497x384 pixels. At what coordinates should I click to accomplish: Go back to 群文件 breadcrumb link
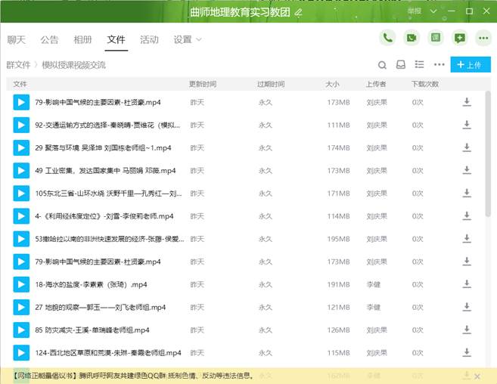18,65
